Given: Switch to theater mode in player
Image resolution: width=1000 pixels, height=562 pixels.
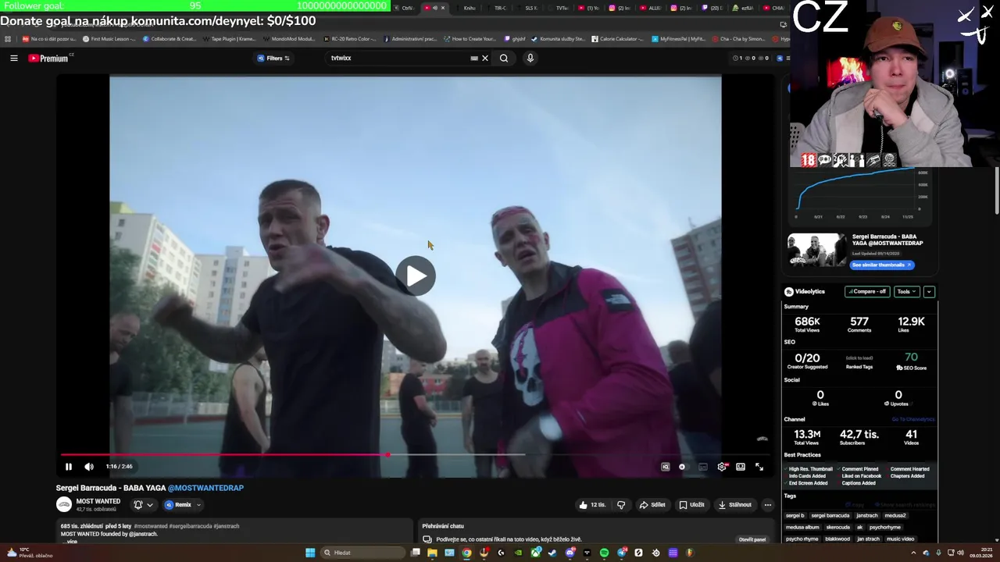Looking at the screenshot, I should coord(741,467).
